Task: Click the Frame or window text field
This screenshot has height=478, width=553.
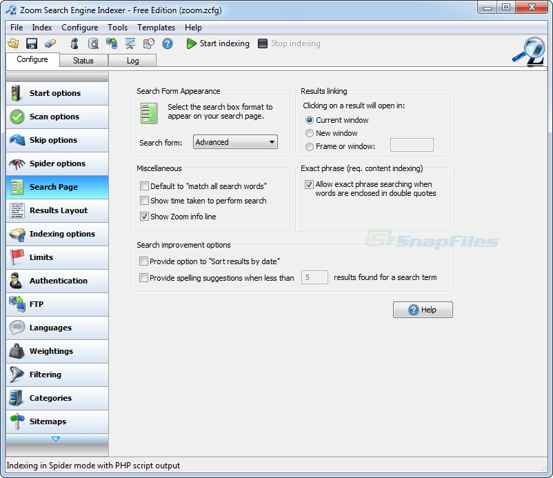Action: click(x=412, y=145)
